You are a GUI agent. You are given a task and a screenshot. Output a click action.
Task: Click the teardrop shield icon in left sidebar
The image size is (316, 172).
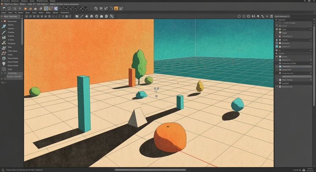pos(4,64)
